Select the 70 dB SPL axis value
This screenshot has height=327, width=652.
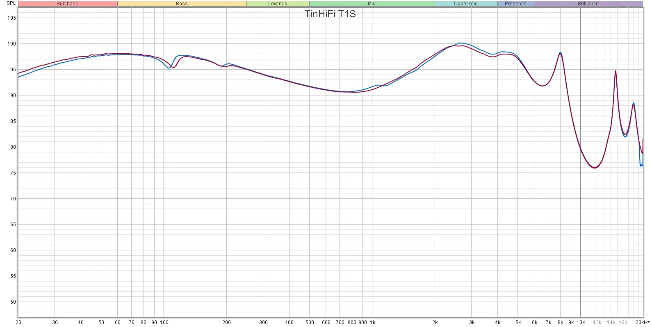(x=13, y=199)
